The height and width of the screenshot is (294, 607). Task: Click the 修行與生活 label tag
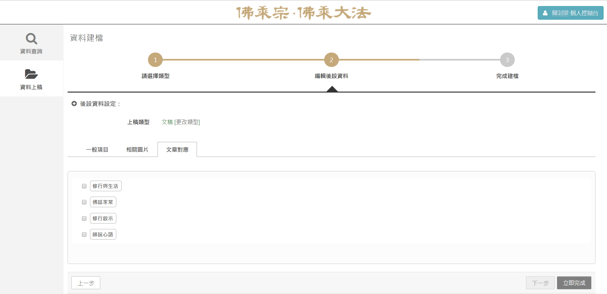(x=106, y=186)
